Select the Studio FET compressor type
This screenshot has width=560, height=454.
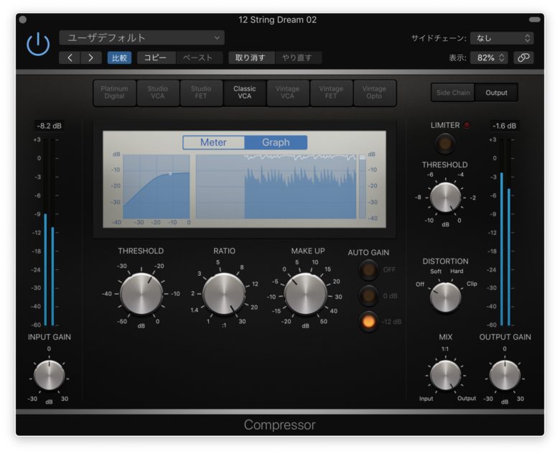pyautogui.click(x=201, y=93)
